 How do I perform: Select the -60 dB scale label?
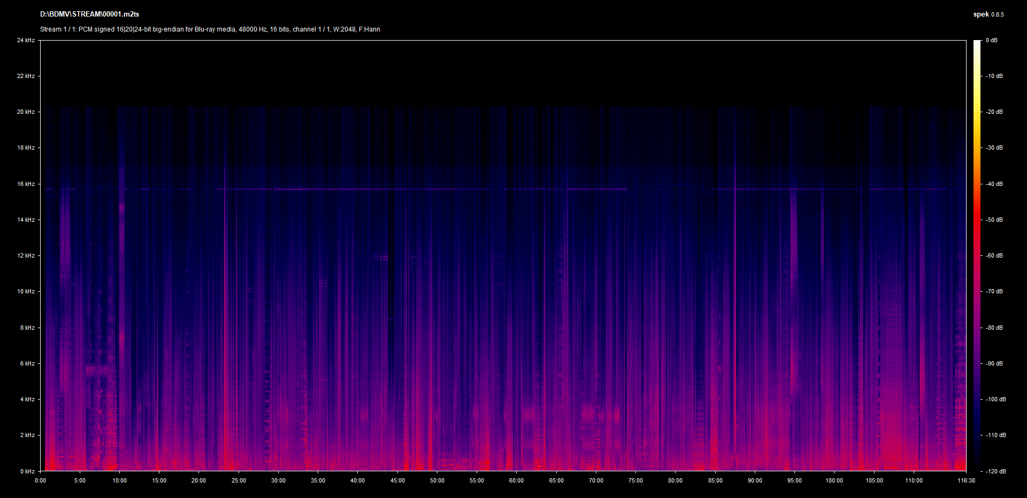click(994, 255)
